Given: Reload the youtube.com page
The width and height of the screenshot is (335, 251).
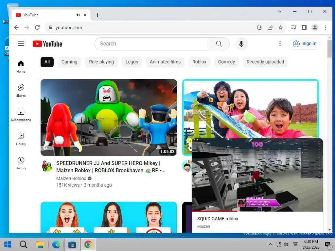Looking at the screenshot, I should (37, 27).
